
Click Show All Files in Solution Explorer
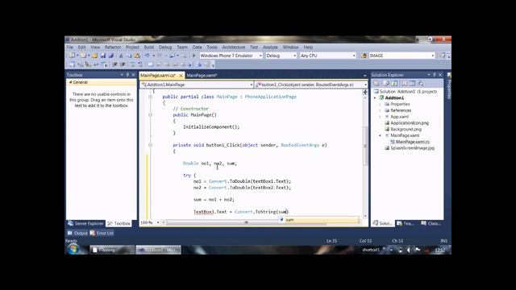[386, 83]
